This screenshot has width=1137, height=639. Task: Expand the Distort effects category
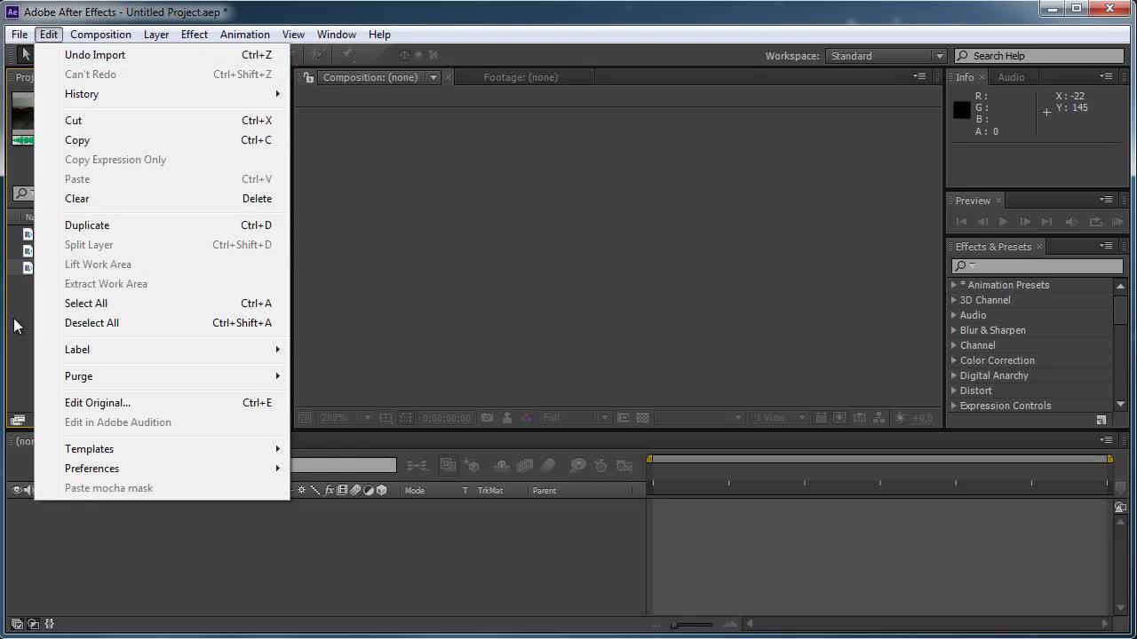coord(954,390)
